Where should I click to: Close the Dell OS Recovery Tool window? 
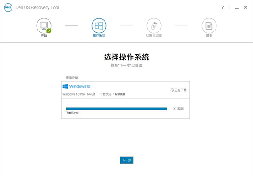tap(246, 7)
